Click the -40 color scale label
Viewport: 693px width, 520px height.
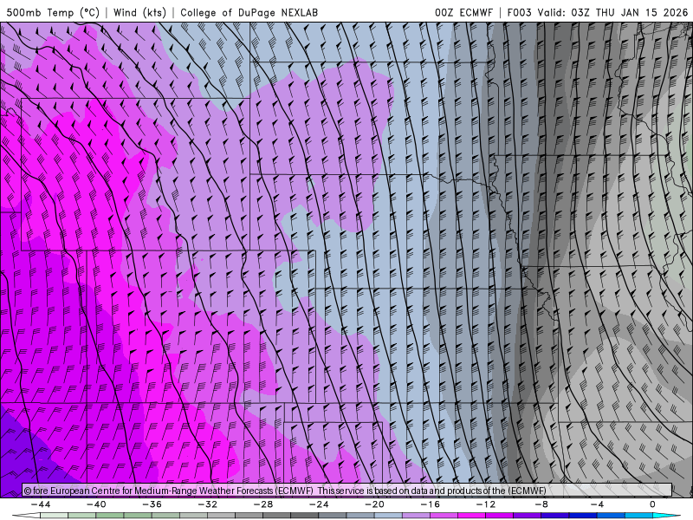(x=96, y=504)
